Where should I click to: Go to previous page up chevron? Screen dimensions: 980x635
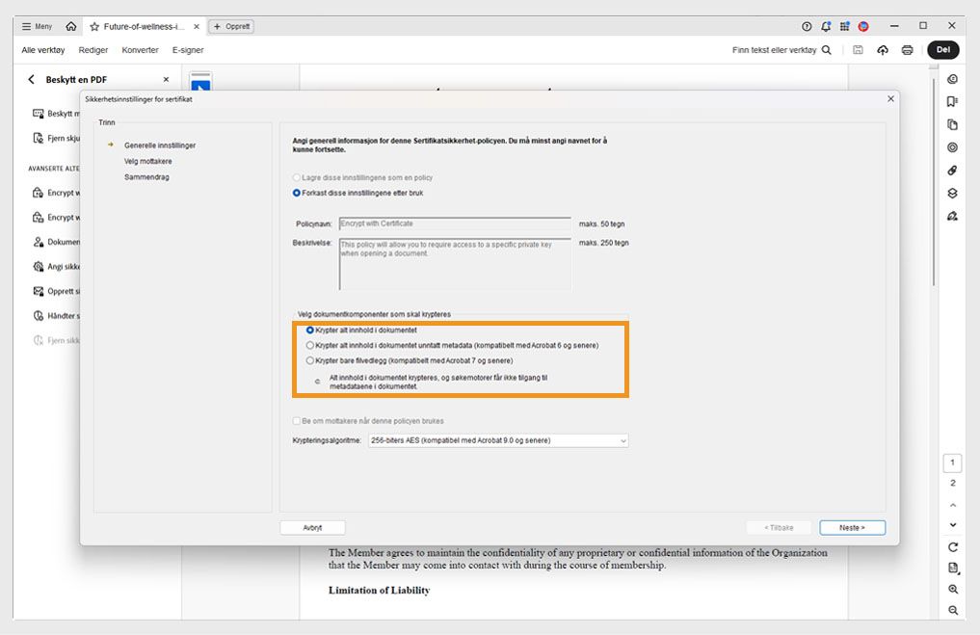952,505
